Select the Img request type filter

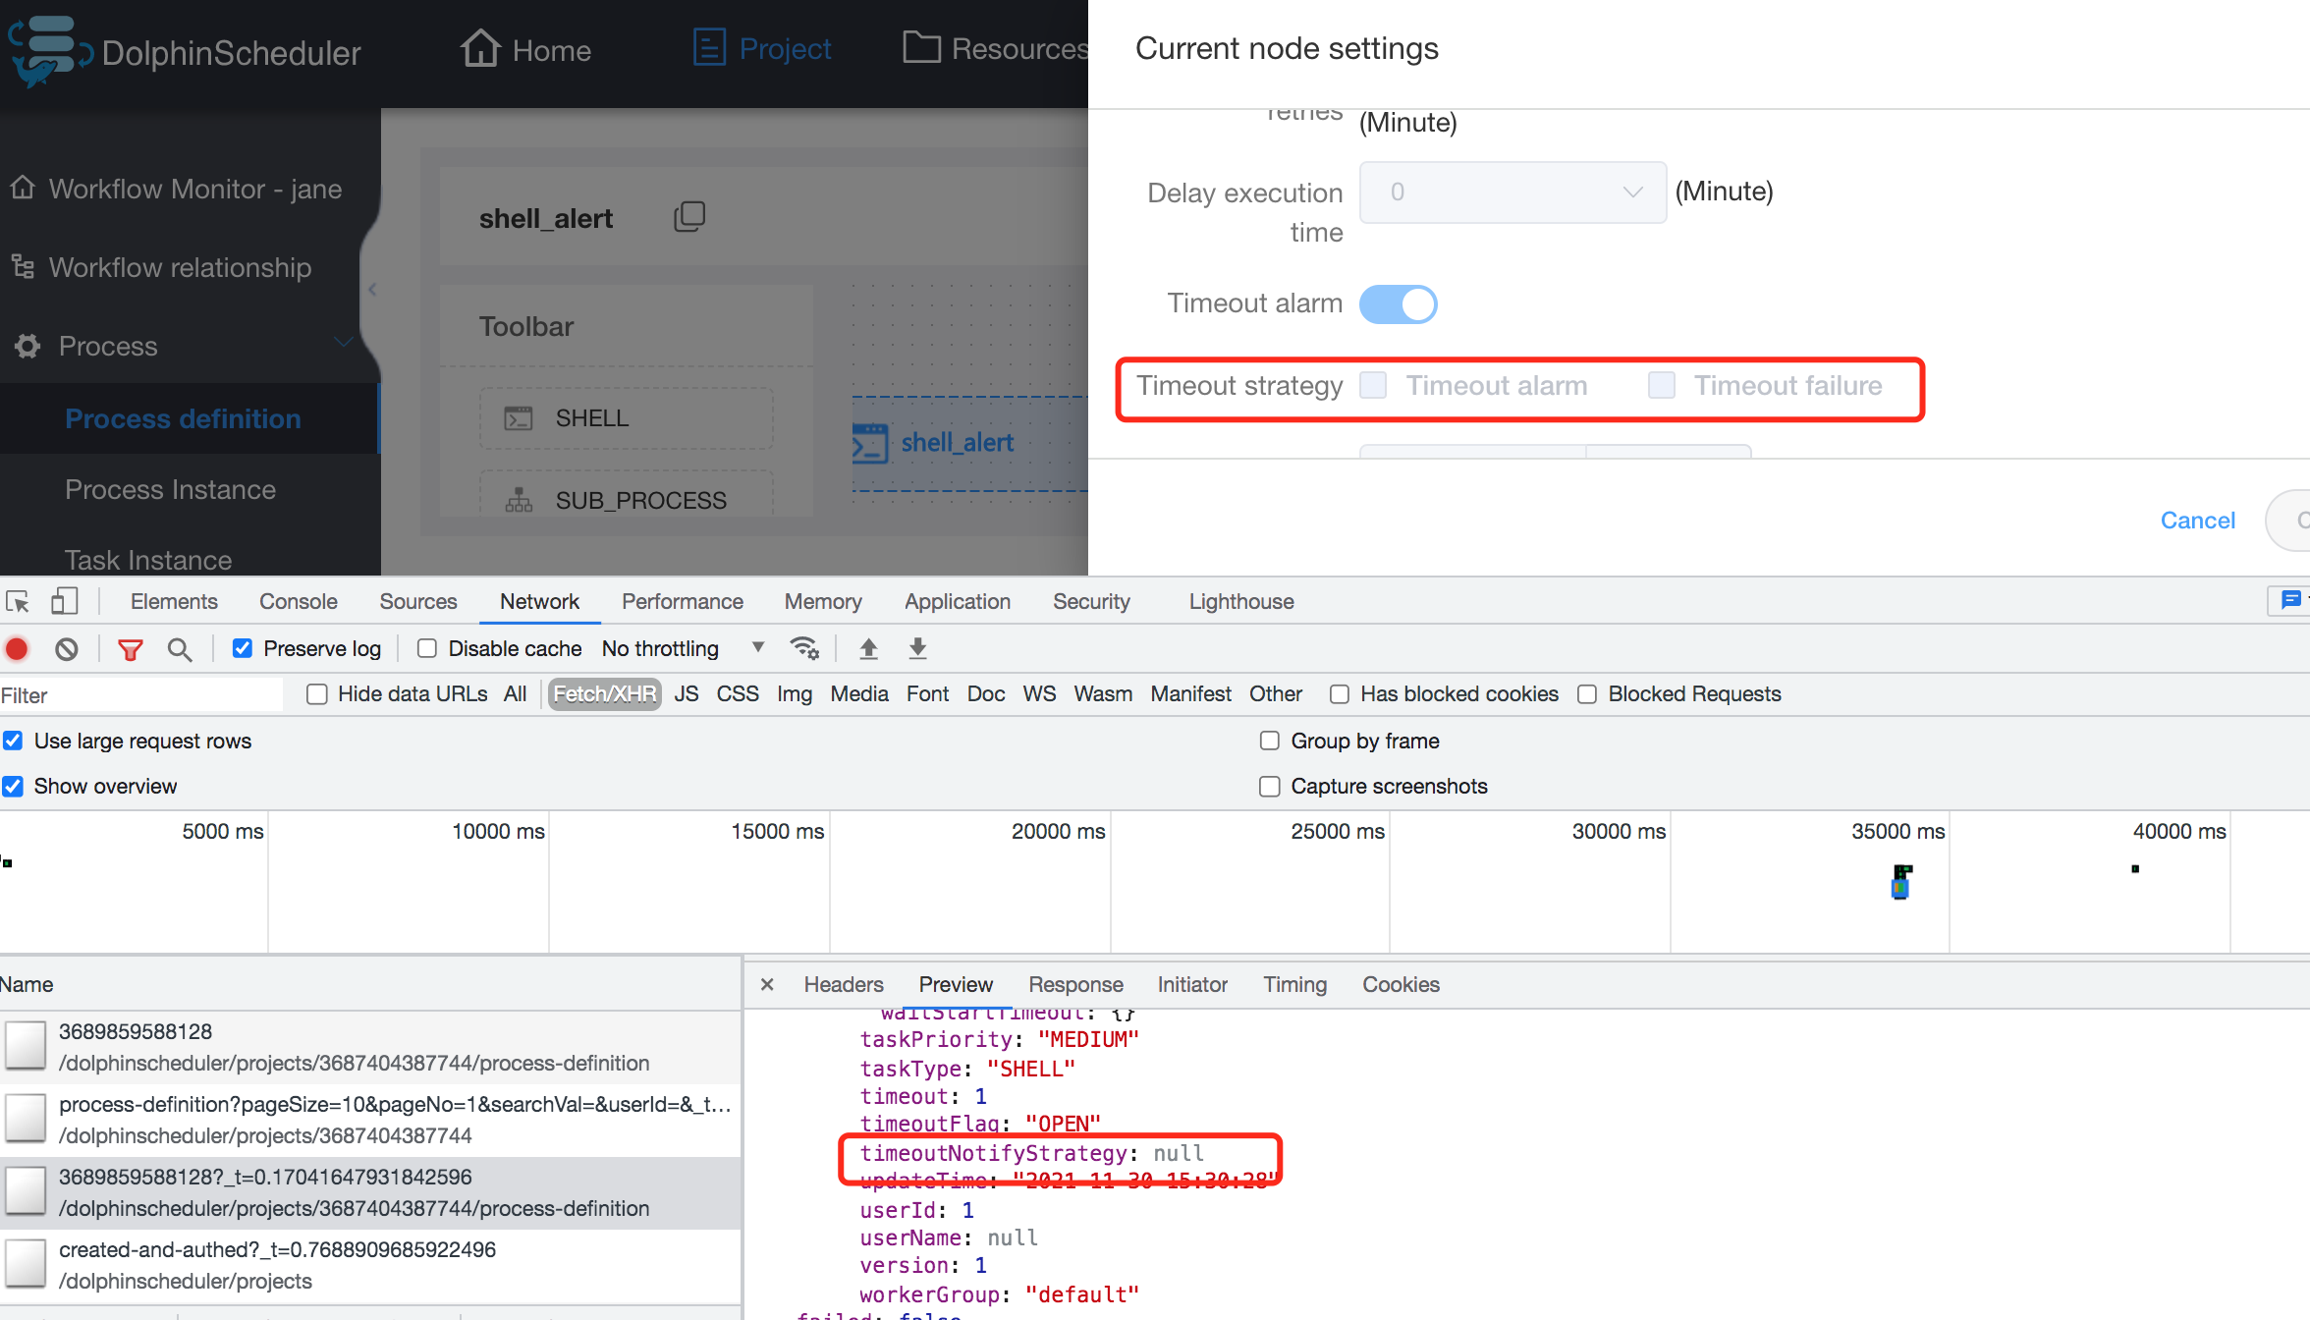[x=795, y=694]
